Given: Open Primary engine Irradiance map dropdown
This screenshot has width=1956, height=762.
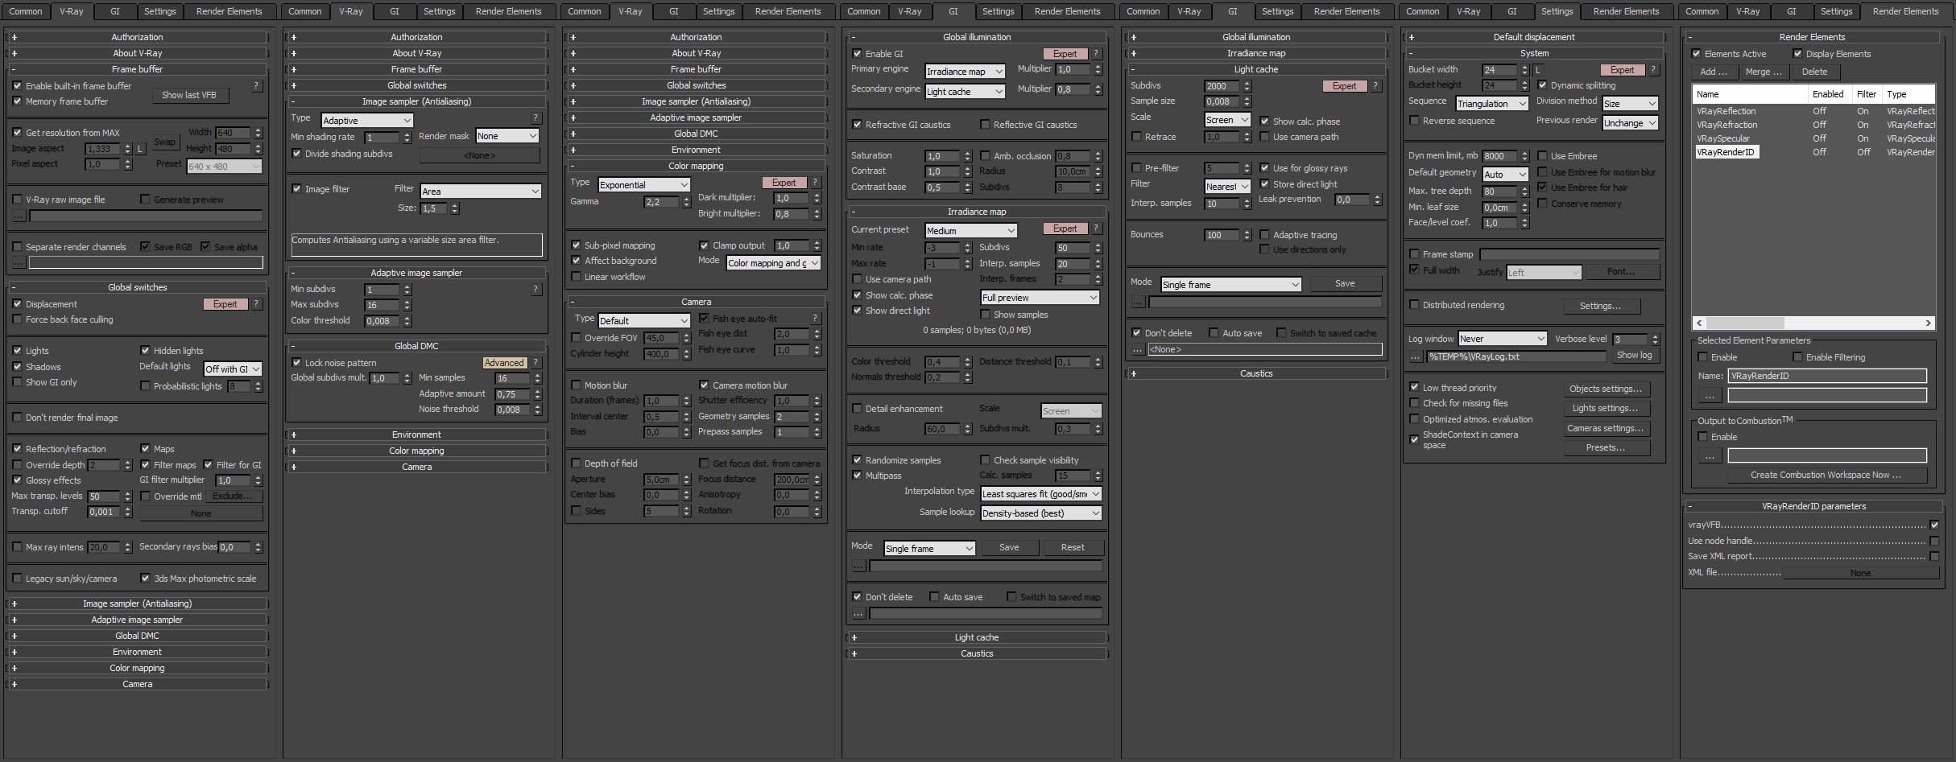Looking at the screenshot, I should pos(965,71).
